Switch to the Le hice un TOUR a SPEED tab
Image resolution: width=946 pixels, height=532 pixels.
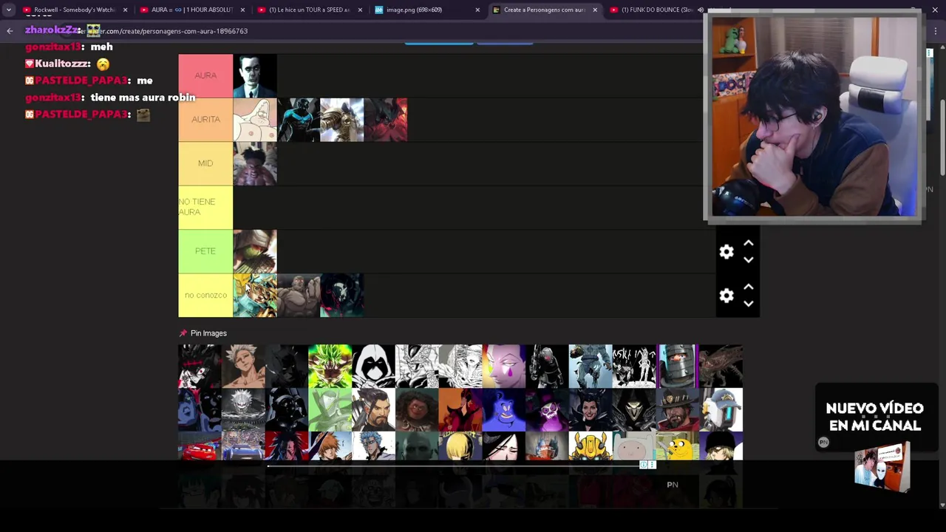pyautogui.click(x=308, y=10)
